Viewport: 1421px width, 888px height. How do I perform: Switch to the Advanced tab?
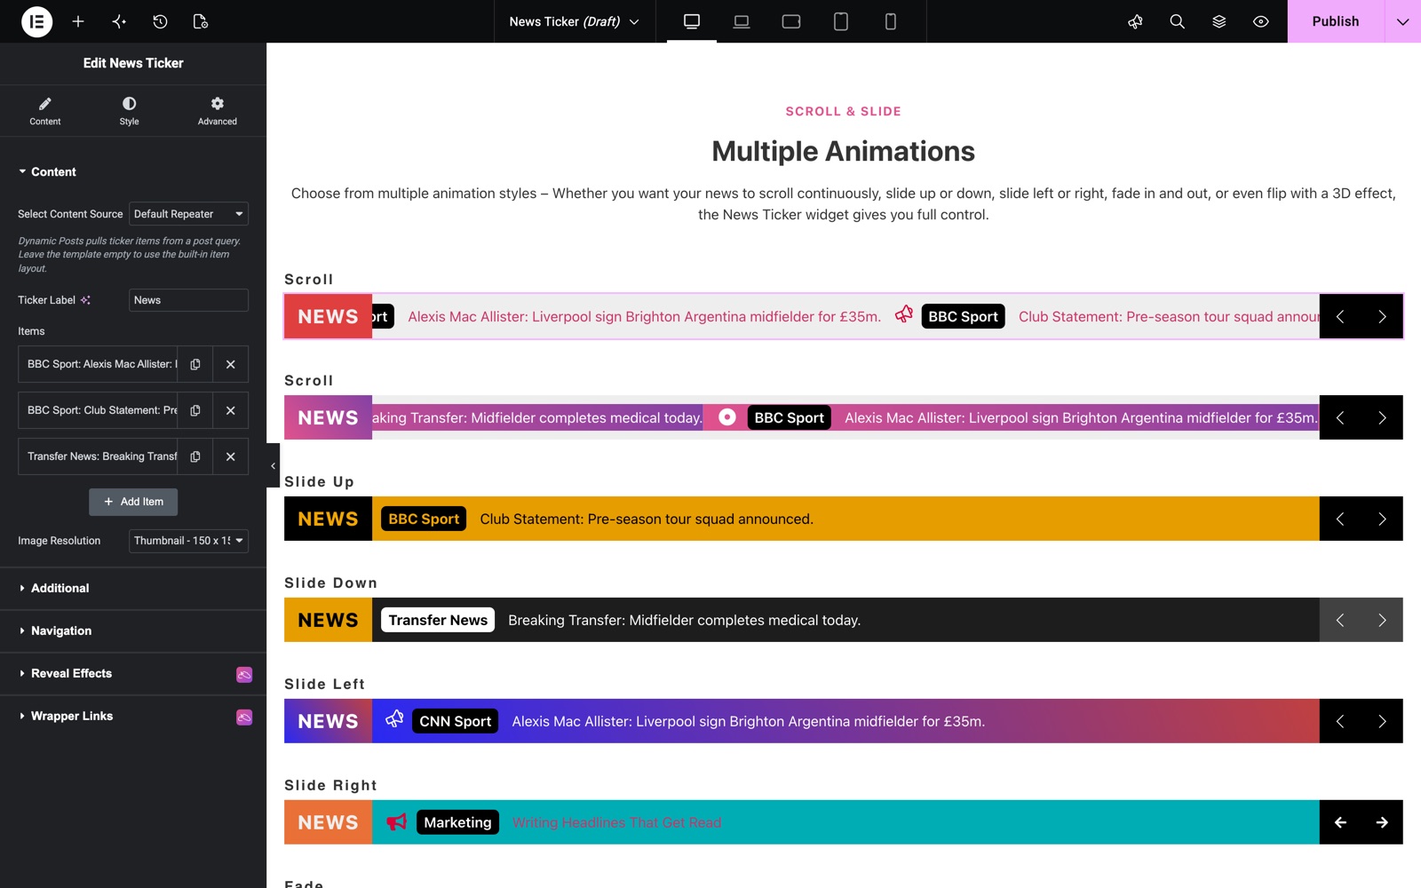218,111
